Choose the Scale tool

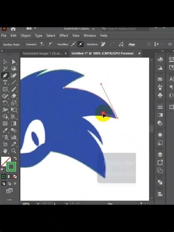[14, 103]
